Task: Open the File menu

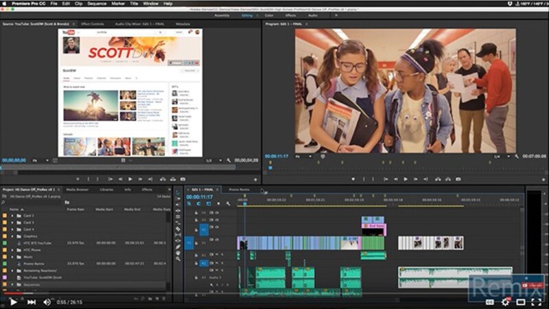Action: click(x=54, y=3)
